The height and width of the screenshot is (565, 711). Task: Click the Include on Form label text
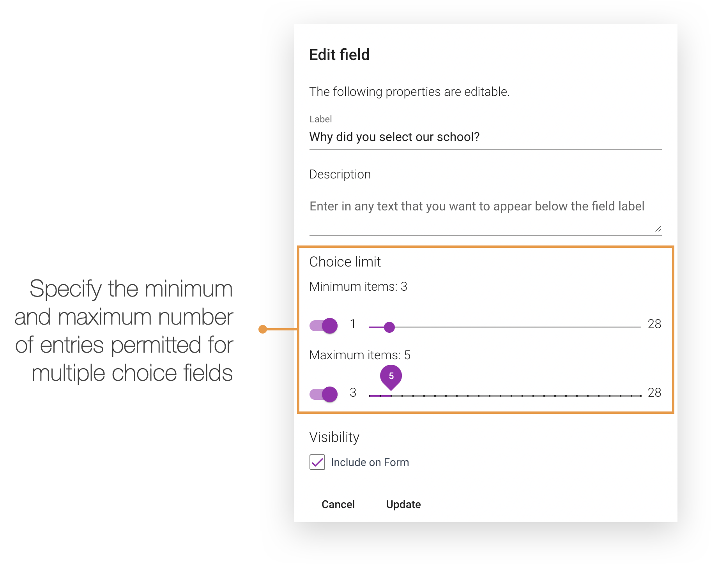click(x=370, y=462)
